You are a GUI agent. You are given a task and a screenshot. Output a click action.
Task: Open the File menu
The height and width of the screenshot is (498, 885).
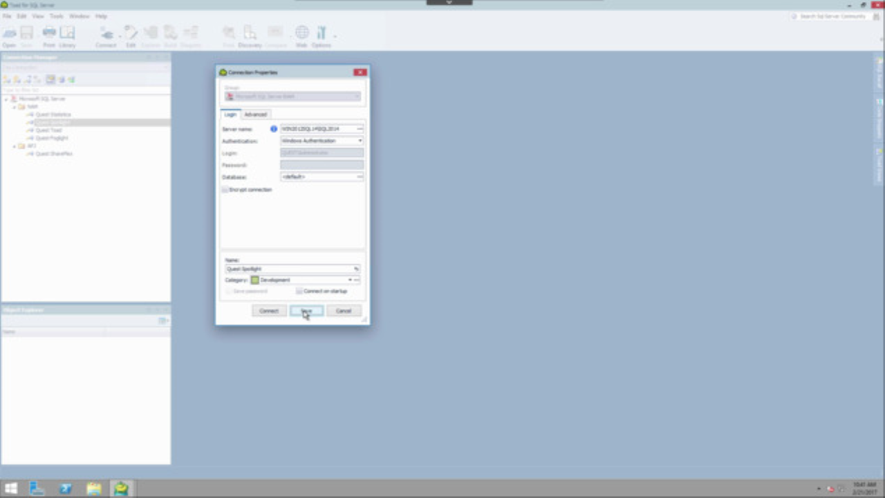pos(7,16)
